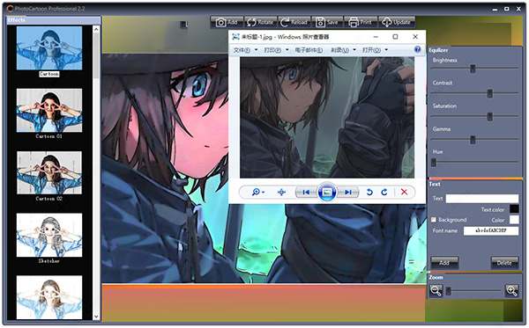Click the Update cloud button

tap(397, 22)
